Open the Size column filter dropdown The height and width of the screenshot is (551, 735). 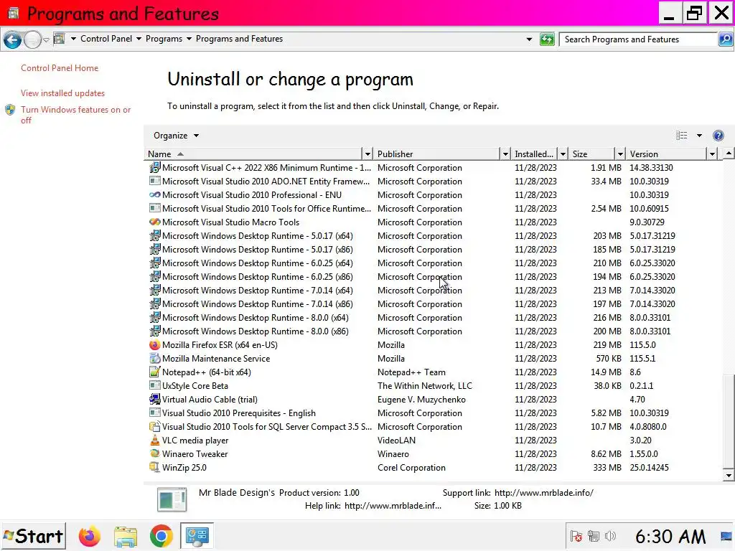pos(620,154)
